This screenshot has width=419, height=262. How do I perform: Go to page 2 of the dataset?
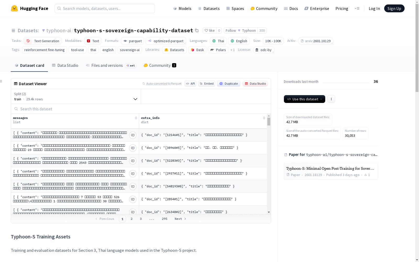pyautogui.click(x=131, y=219)
